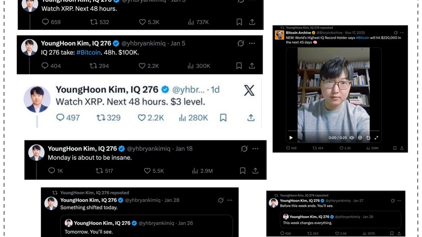Share the Bitcoin Archive post
The width and height of the screenshot is (422, 237).
[x=402, y=148]
